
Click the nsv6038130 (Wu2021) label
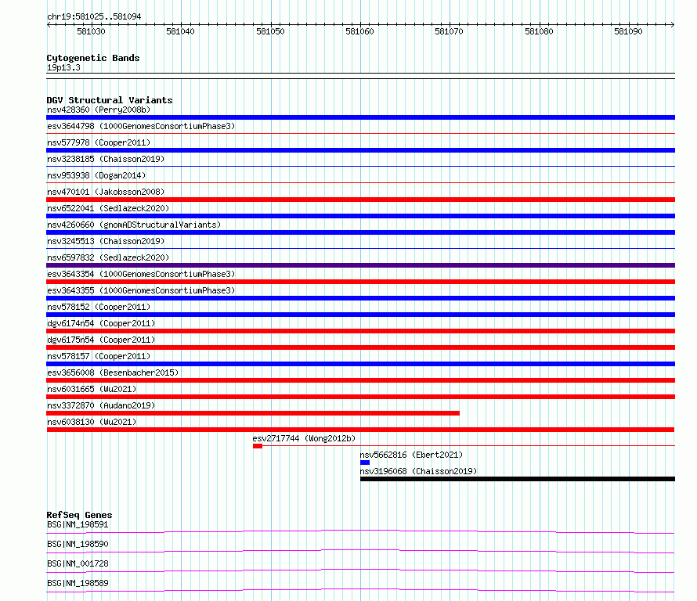92,422
